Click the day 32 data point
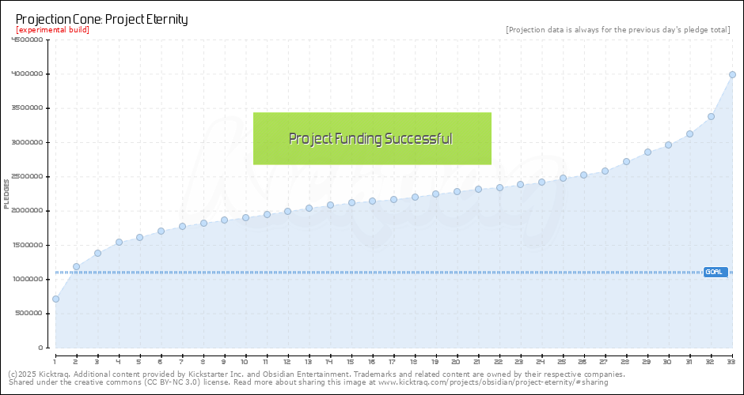744x395 pixels. pos(711,116)
